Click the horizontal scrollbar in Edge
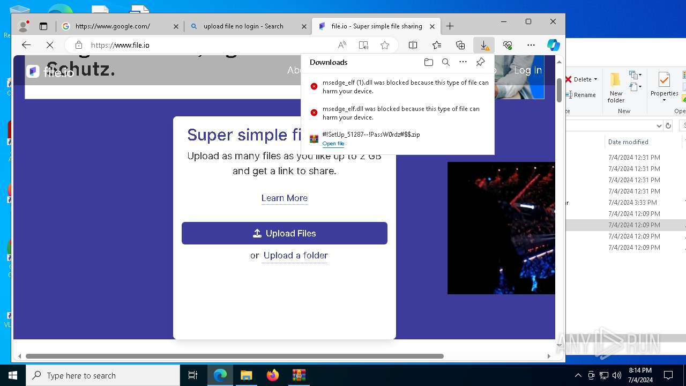Image resolution: width=686 pixels, height=386 pixels. tap(234, 356)
